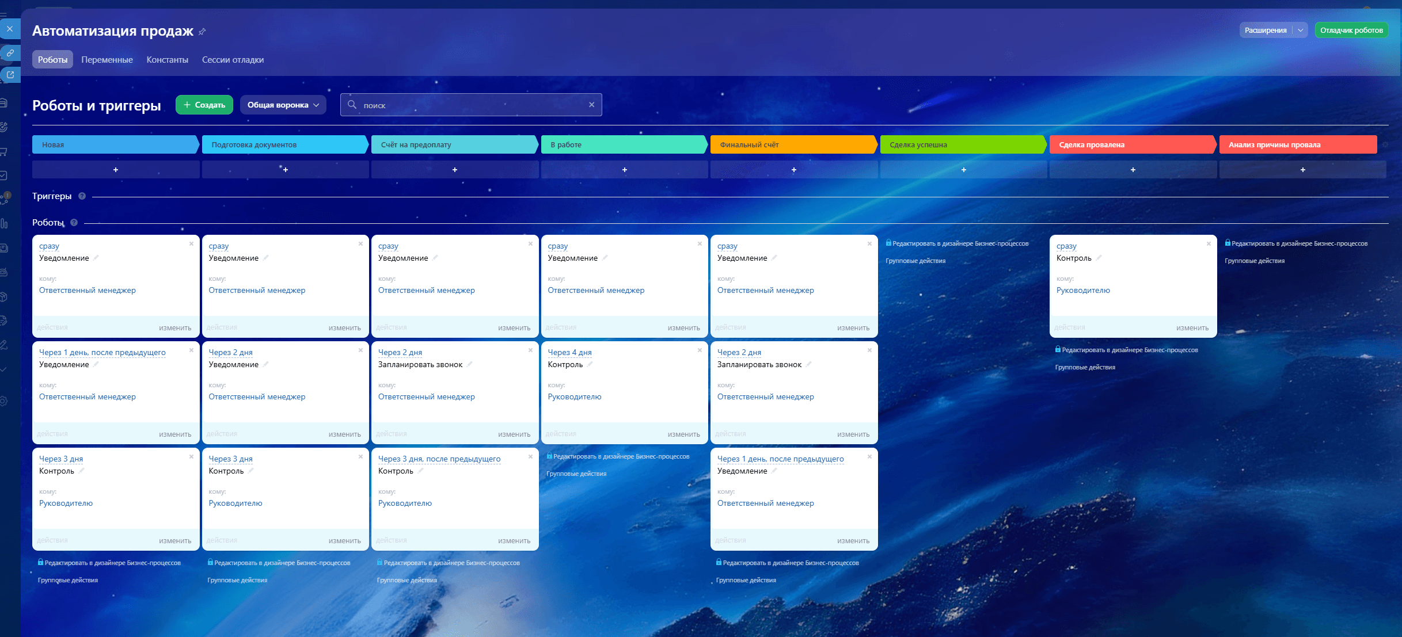Select the orange Финальный счёт stage header
The width and height of the screenshot is (1402, 637).
click(x=793, y=144)
